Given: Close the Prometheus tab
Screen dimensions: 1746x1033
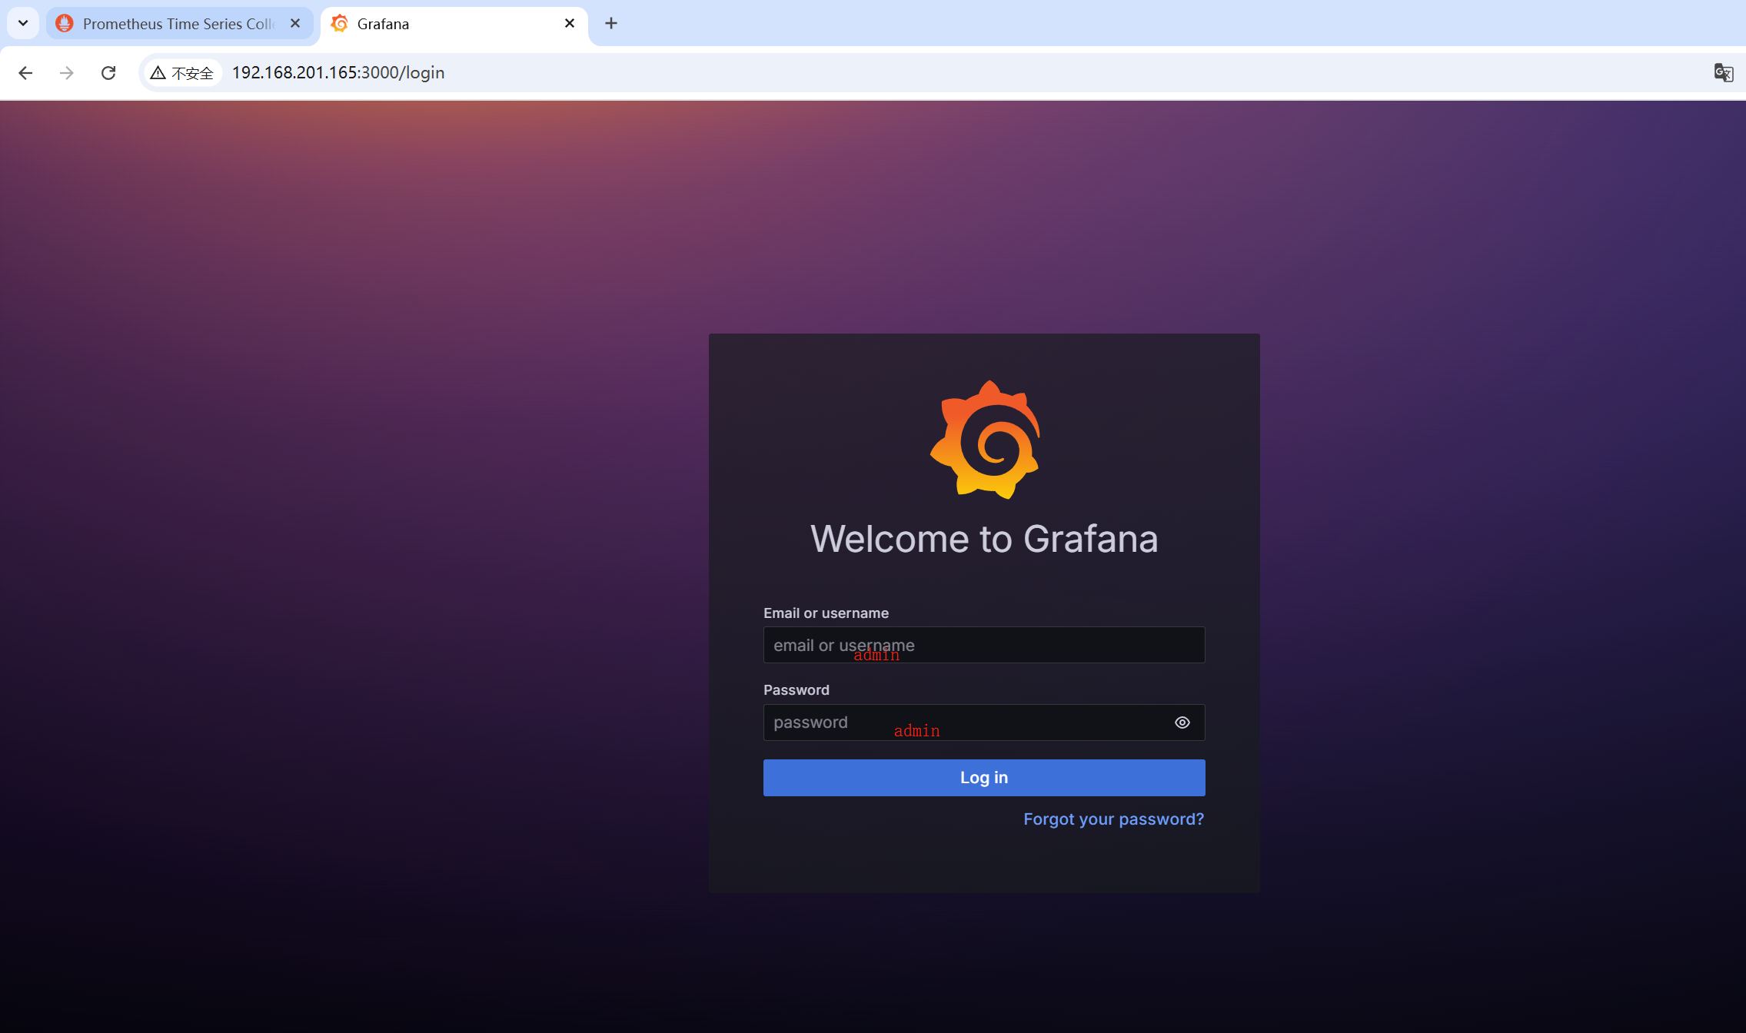Looking at the screenshot, I should pos(295,24).
